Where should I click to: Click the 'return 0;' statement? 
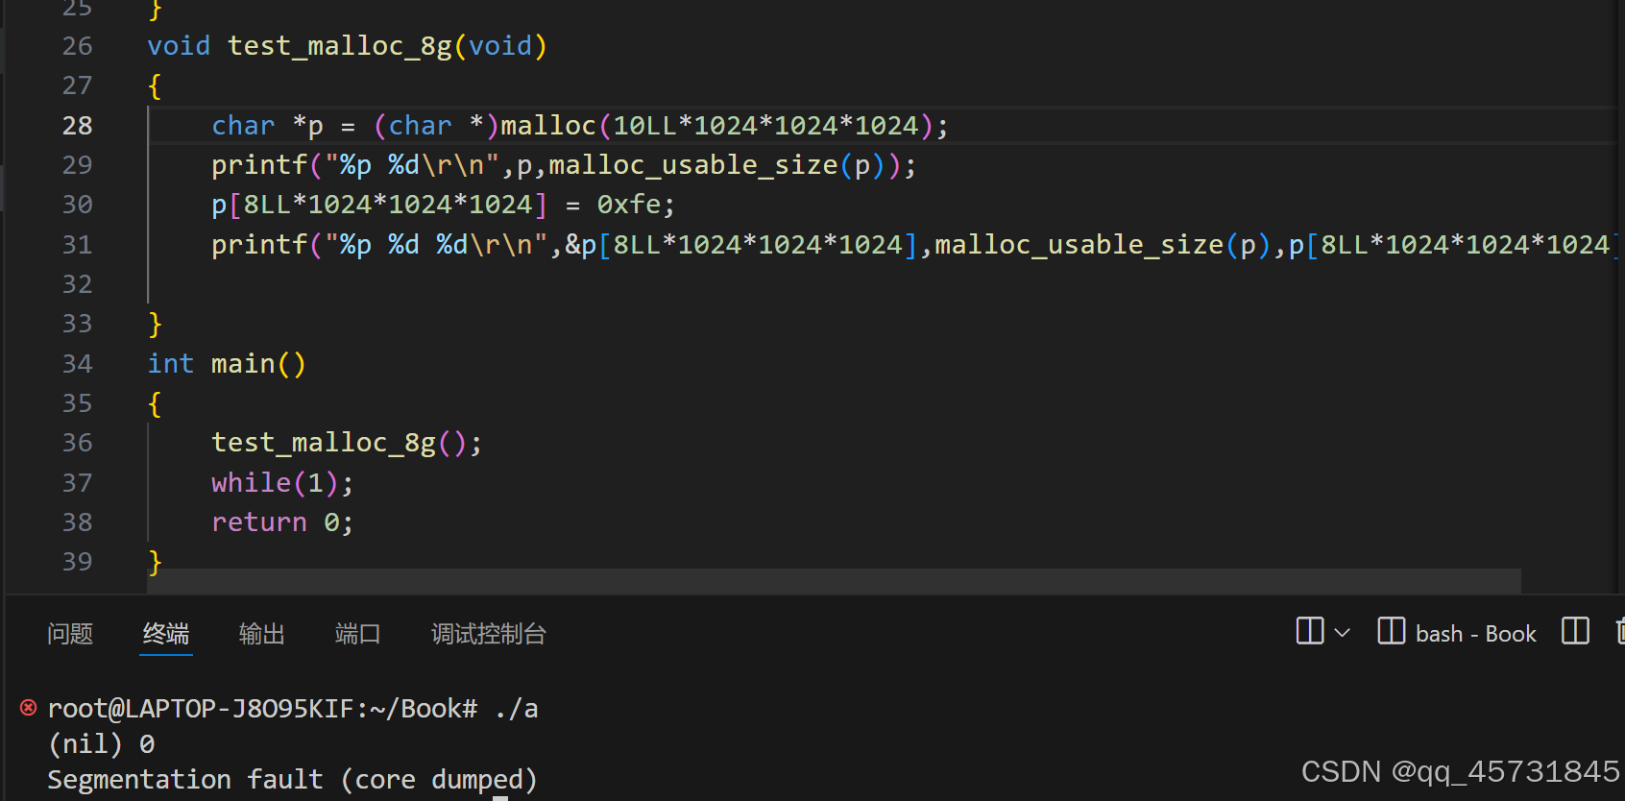[x=282, y=522]
